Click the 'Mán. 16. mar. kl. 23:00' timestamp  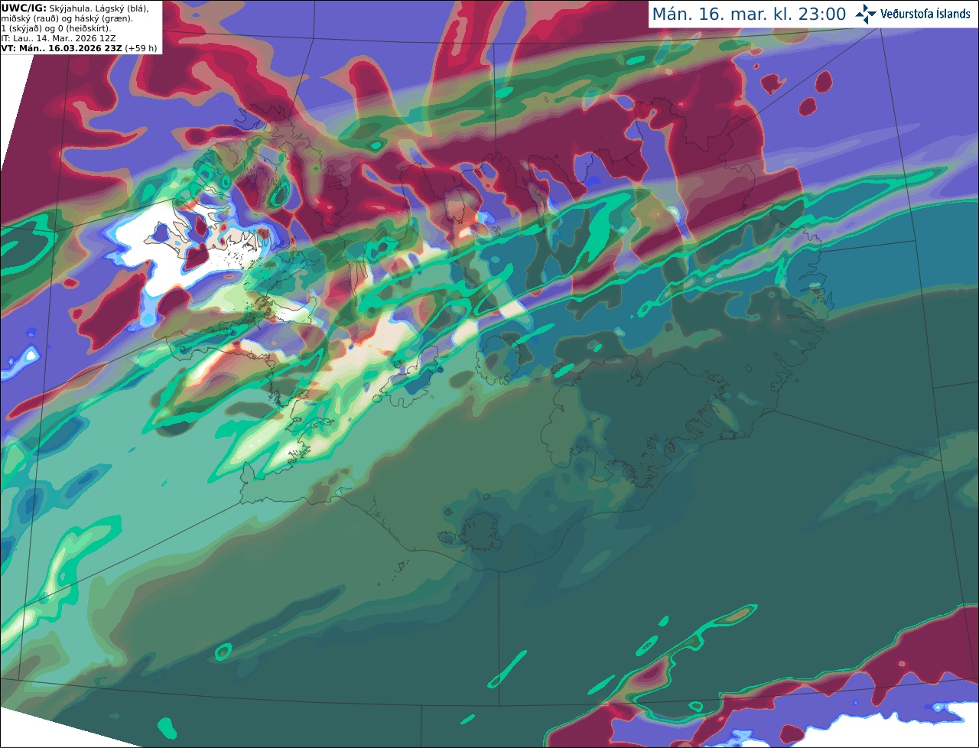coord(749,14)
